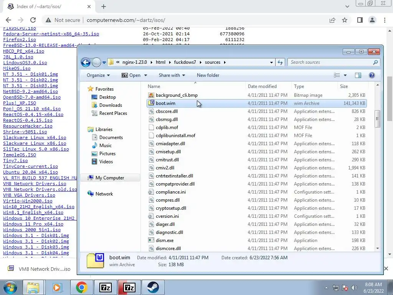Open the Windows Start orb
The height and width of the screenshot is (295, 393).
[10, 287]
